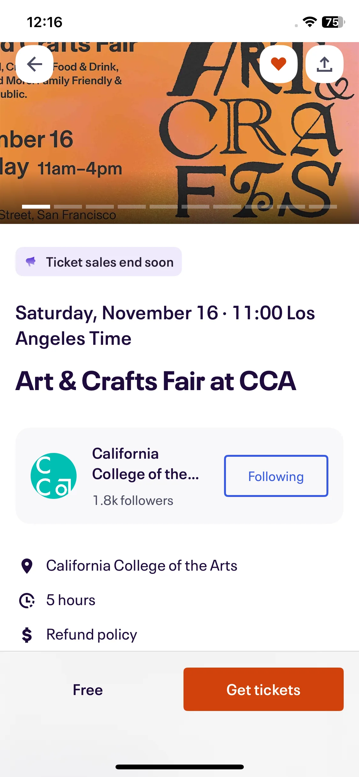Toggle the Following organizer button

click(276, 476)
